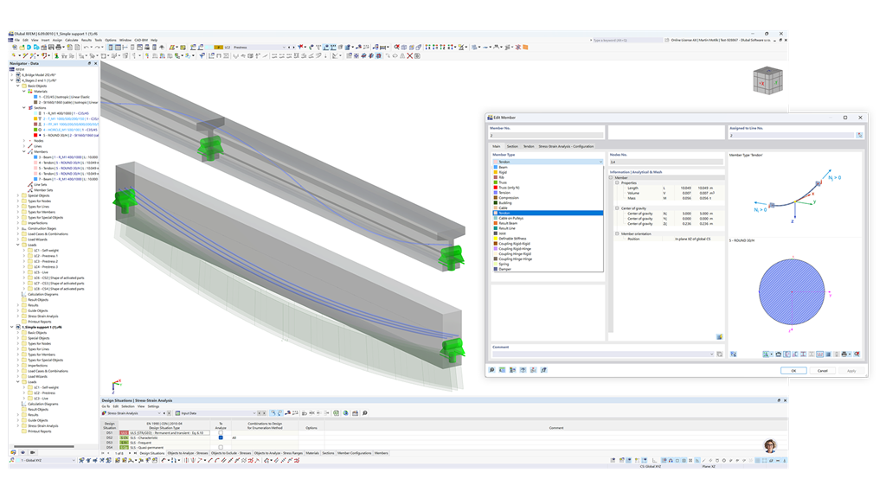Open Member Configurations table tab
The width and height of the screenshot is (886, 498).
(354, 453)
